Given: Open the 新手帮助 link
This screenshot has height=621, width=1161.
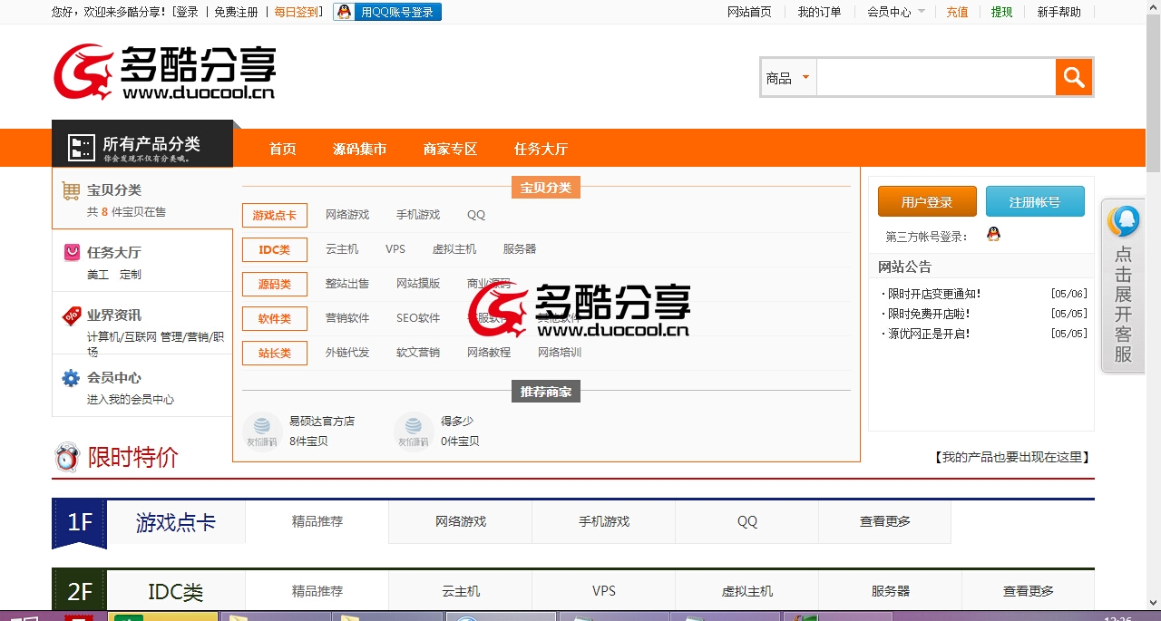Looking at the screenshot, I should [1059, 12].
